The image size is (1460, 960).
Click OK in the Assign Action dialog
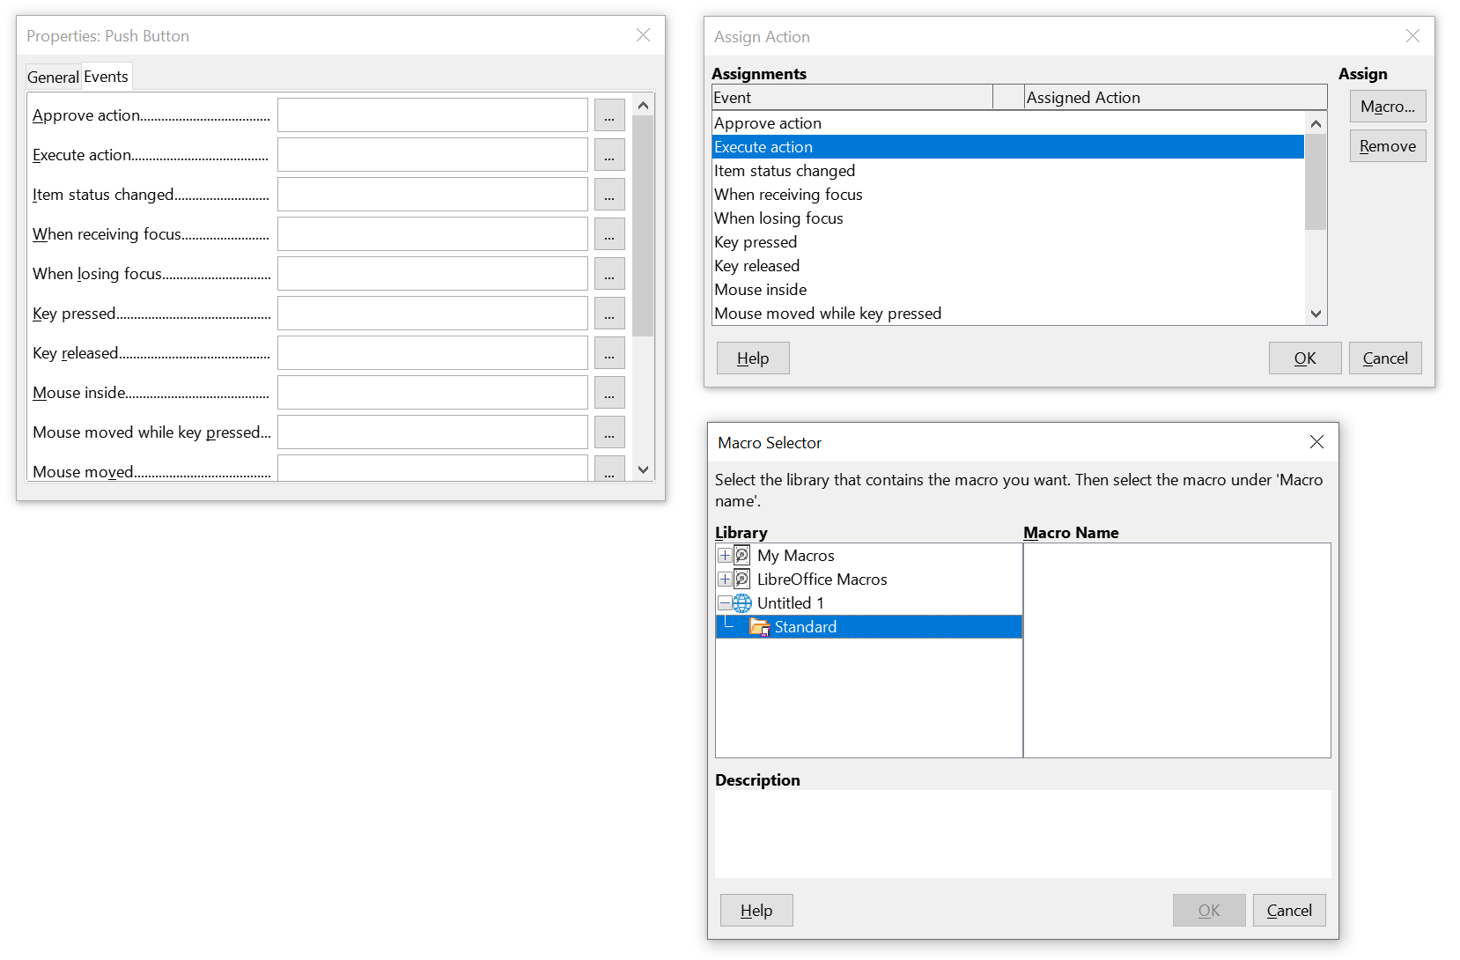(1305, 358)
